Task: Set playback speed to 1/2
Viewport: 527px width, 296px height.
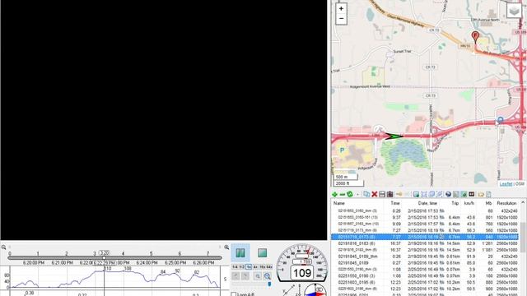Action: pyautogui.click(x=241, y=266)
